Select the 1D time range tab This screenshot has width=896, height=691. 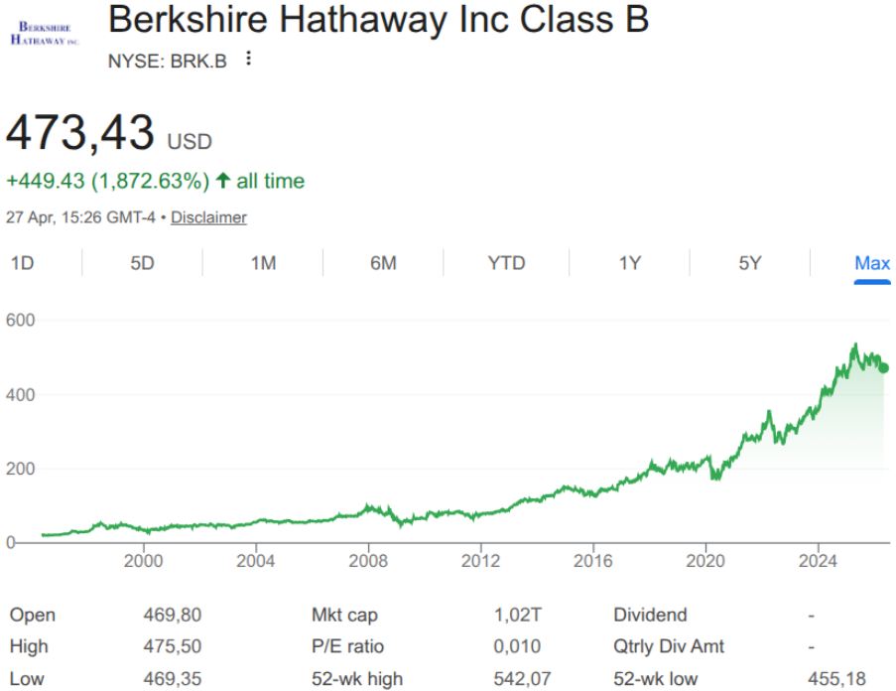click(x=22, y=263)
